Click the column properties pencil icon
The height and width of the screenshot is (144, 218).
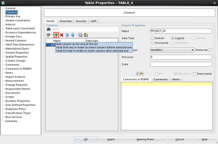pyautogui.click(x=48, y=35)
